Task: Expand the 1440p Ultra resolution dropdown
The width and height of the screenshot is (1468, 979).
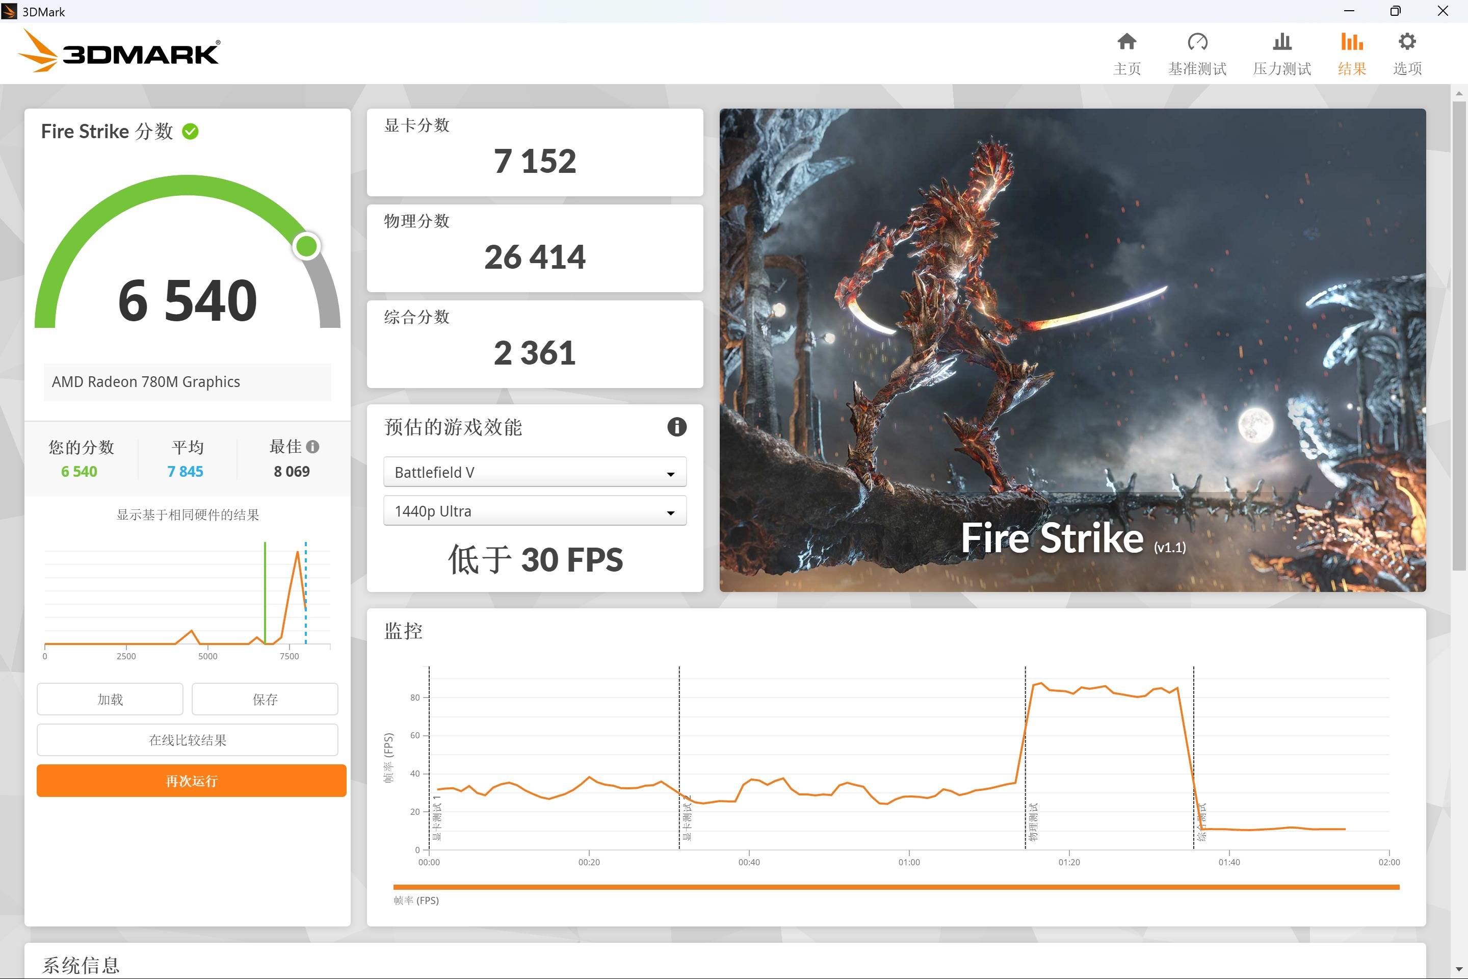Action: [534, 511]
